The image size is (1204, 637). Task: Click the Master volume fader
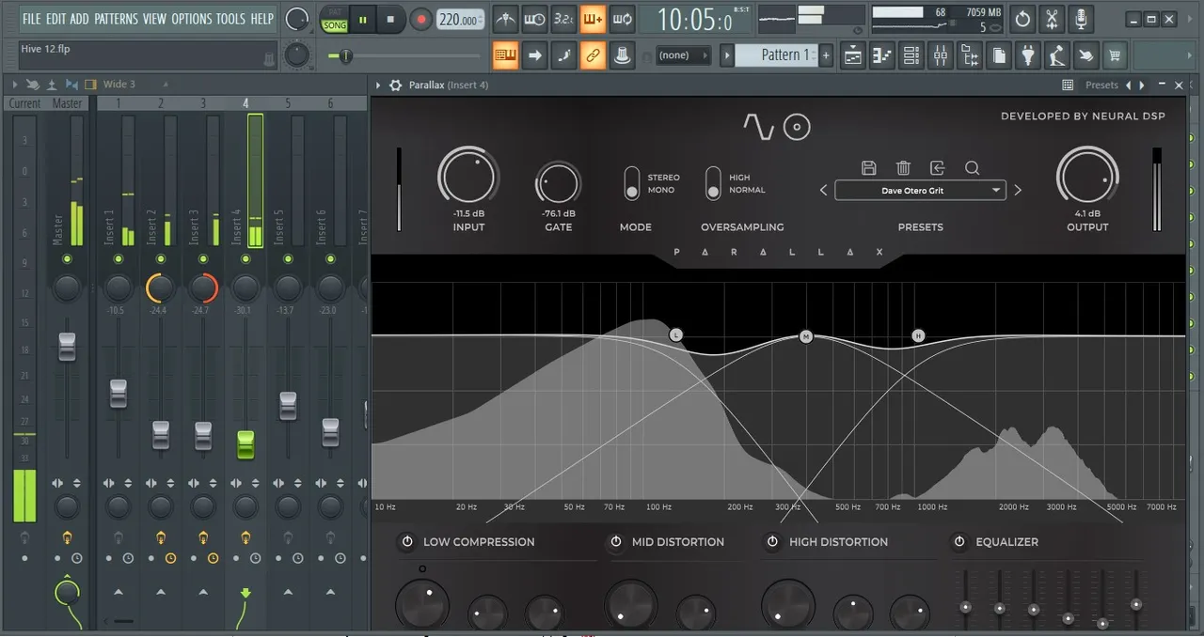pyautogui.click(x=67, y=345)
